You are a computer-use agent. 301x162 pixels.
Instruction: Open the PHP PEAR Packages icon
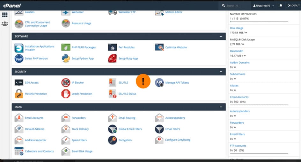click(x=66, y=47)
